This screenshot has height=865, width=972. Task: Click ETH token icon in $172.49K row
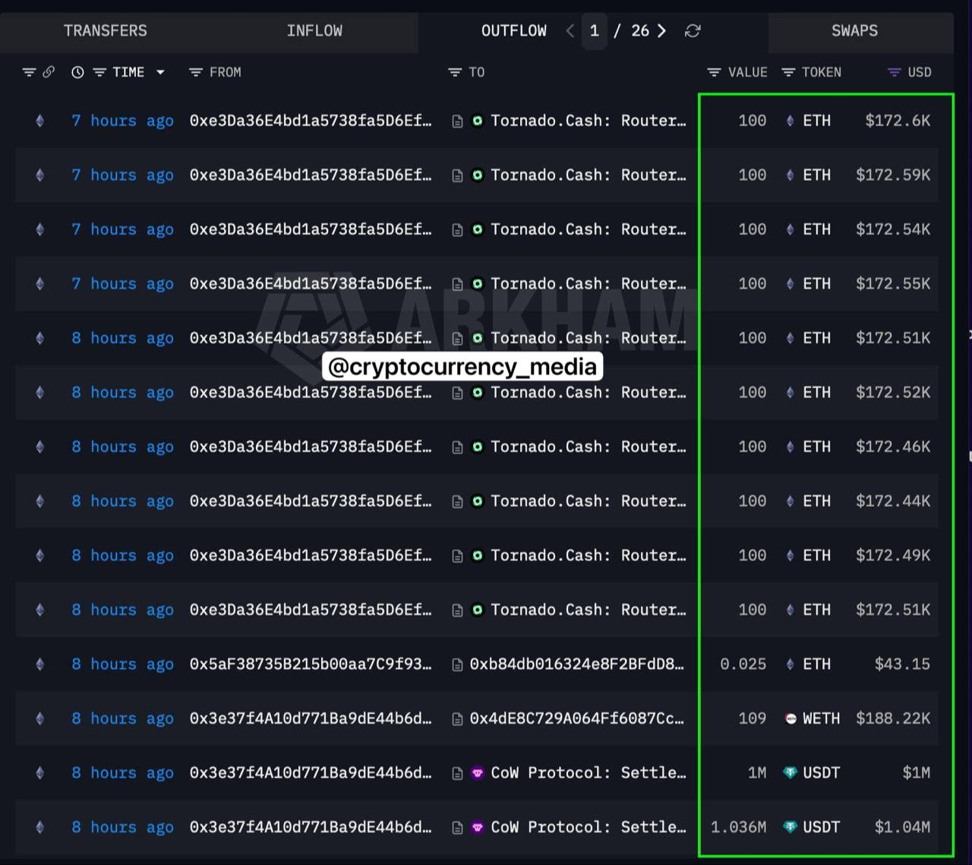point(790,556)
